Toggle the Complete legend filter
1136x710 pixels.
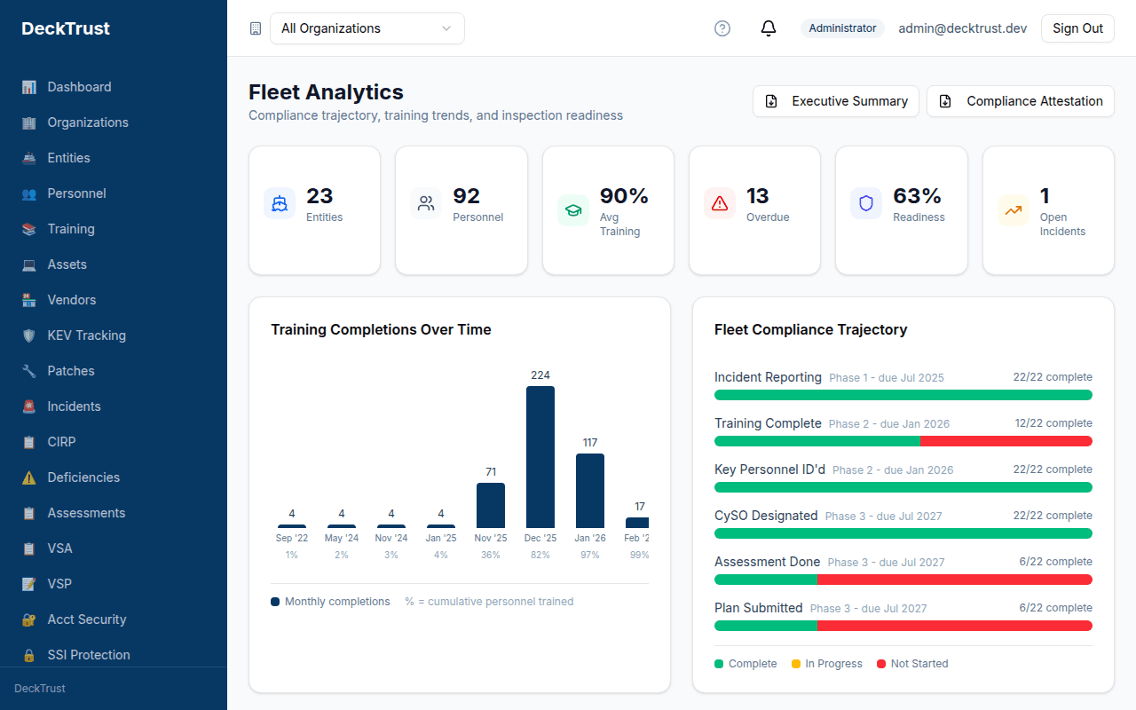pyautogui.click(x=745, y=663)
